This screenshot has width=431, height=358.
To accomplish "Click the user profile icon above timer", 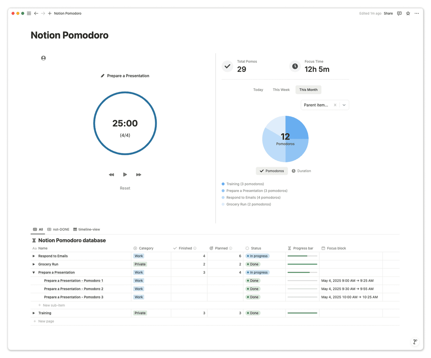I will coord(43,58).
